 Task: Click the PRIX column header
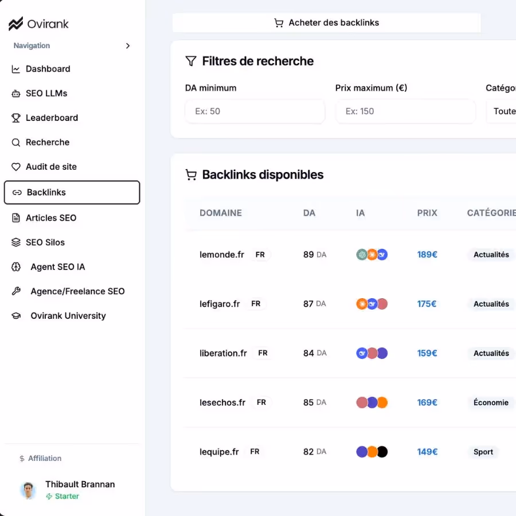pyautogui.click(x=427, y=213)
